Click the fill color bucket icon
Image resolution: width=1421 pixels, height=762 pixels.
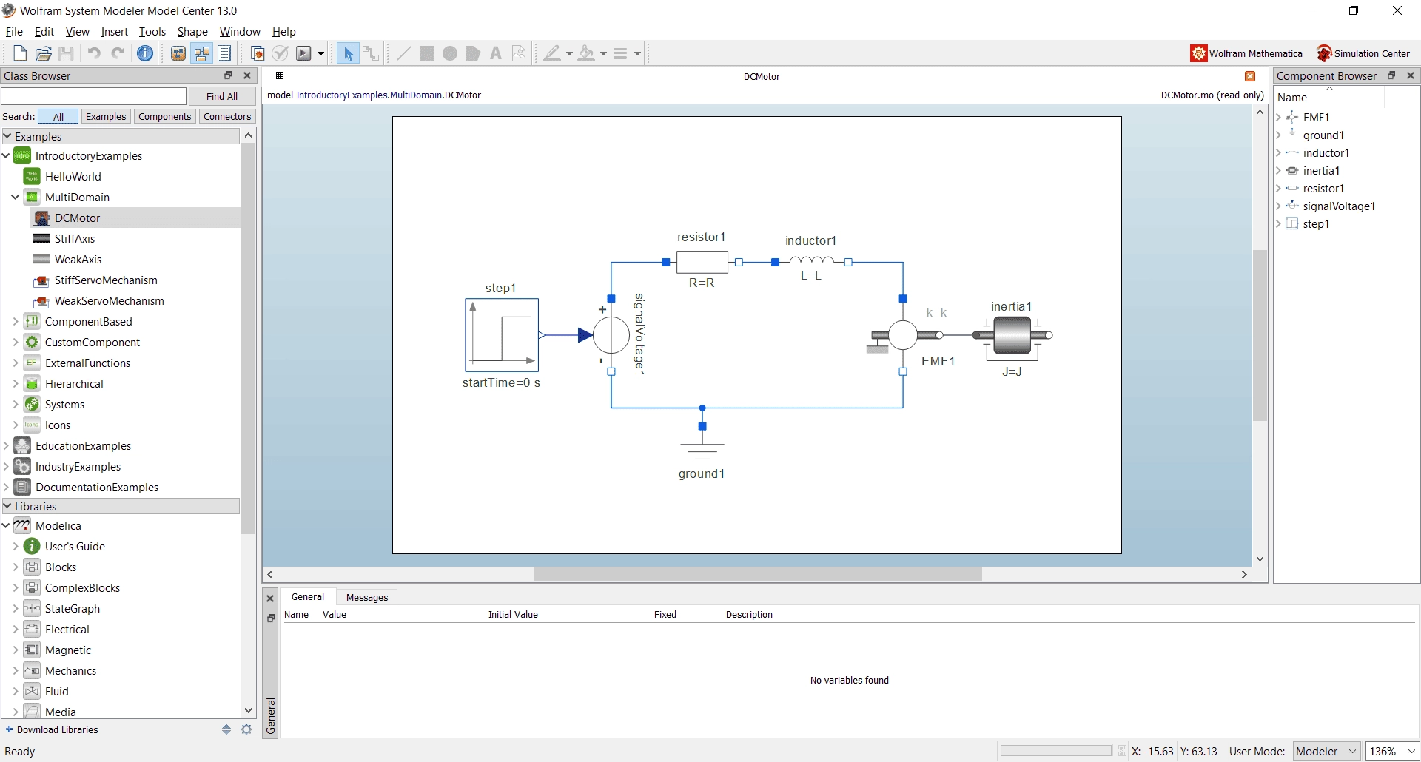coord(586,53)
